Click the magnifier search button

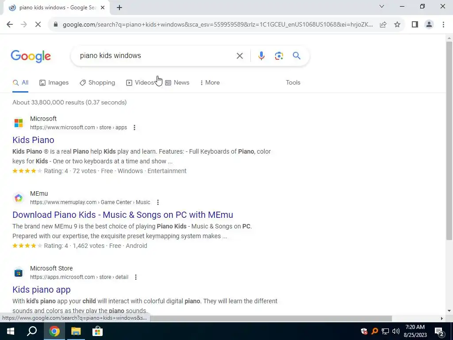(x=296, y=55)
